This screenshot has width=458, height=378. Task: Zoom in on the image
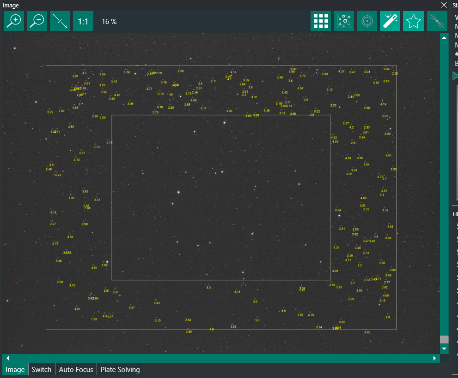(x=14, y=21)
